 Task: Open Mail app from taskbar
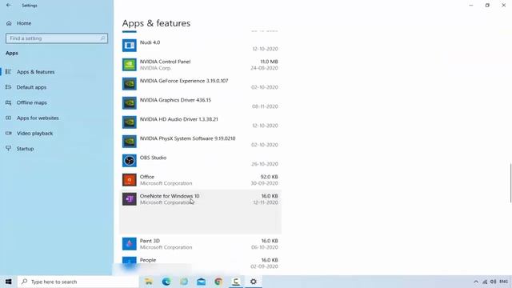(201, 282)
